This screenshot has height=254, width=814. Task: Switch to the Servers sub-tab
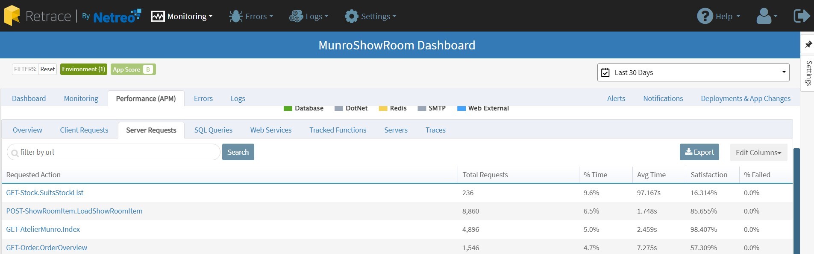tap(396, 130)
